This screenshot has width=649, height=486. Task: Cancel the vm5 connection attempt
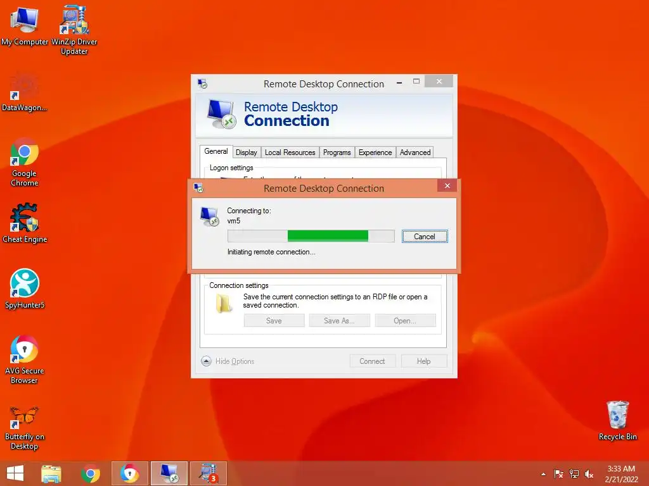click(x=425, y=237)
